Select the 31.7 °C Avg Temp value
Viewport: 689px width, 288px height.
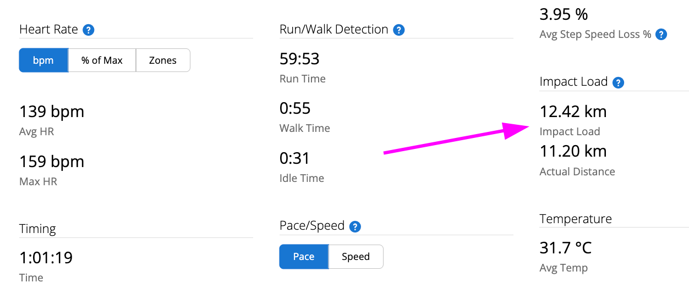(565, 248)
